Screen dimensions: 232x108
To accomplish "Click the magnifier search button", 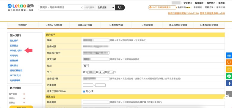I will (x=120, y=7).
